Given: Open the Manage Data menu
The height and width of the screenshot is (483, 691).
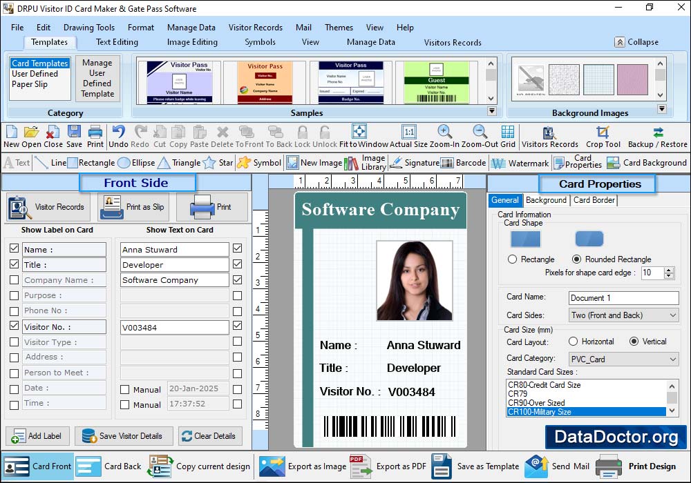Looking at the screenshot, I should [191, 28].
